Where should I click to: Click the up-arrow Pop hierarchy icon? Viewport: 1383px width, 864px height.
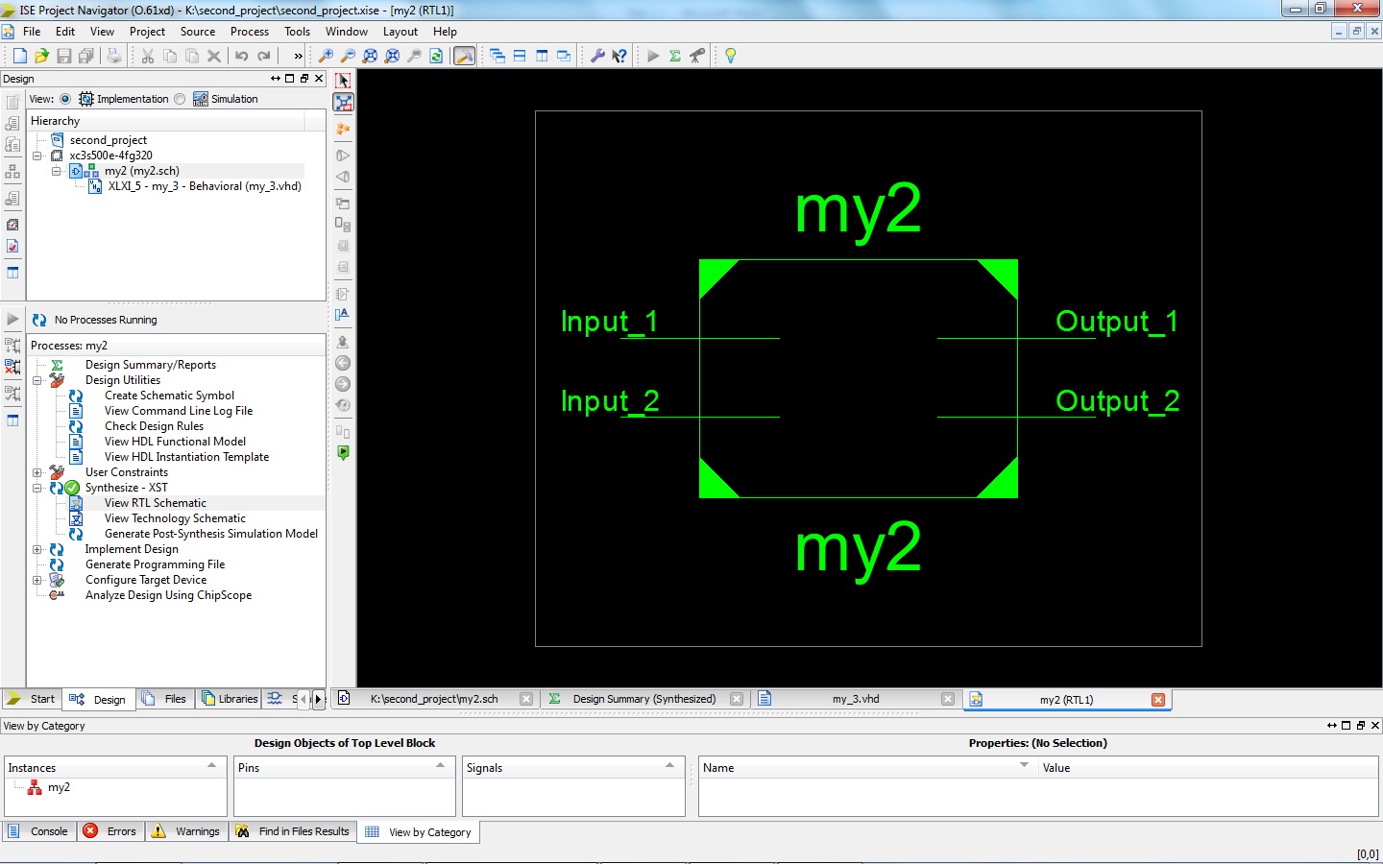tap(343, 341)
